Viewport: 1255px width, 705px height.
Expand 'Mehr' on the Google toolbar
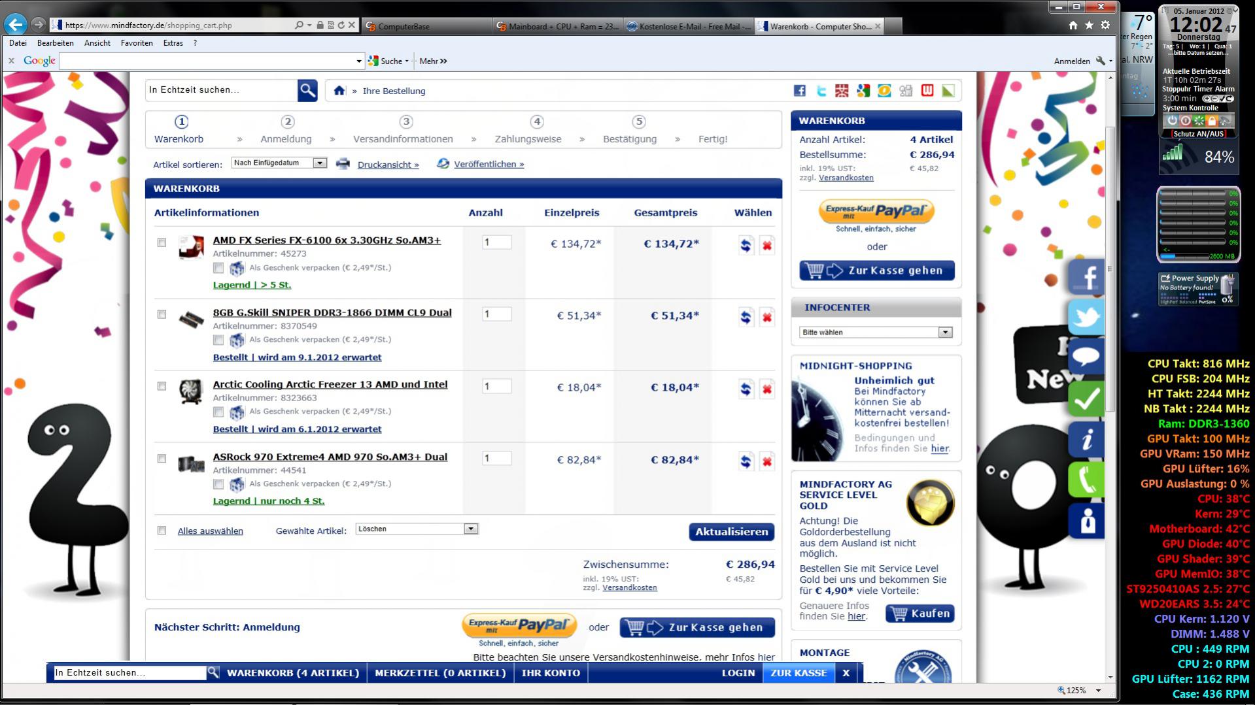(433, 61)
